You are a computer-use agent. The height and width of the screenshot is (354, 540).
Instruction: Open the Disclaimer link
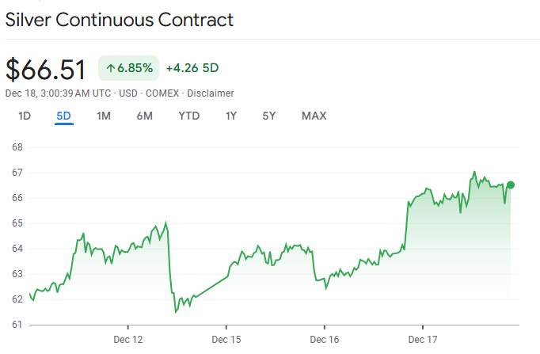pos(211,93)
